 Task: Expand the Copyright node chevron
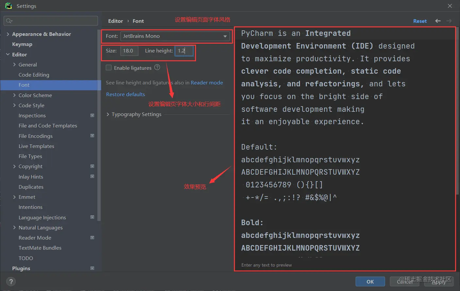[x=14, y=166]
